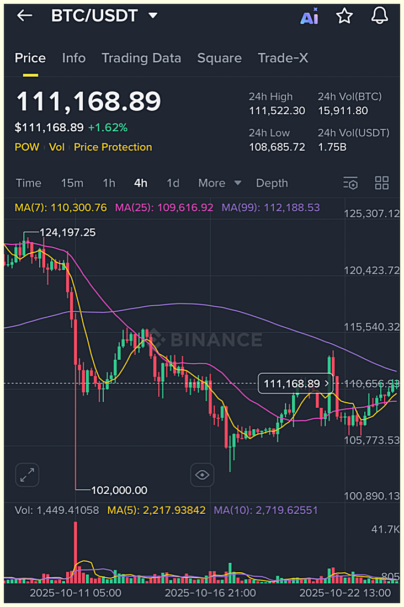Viewport: 404px width, 607px height.
Task: Expand chart to fullscreen
Action: click(27, 475)
